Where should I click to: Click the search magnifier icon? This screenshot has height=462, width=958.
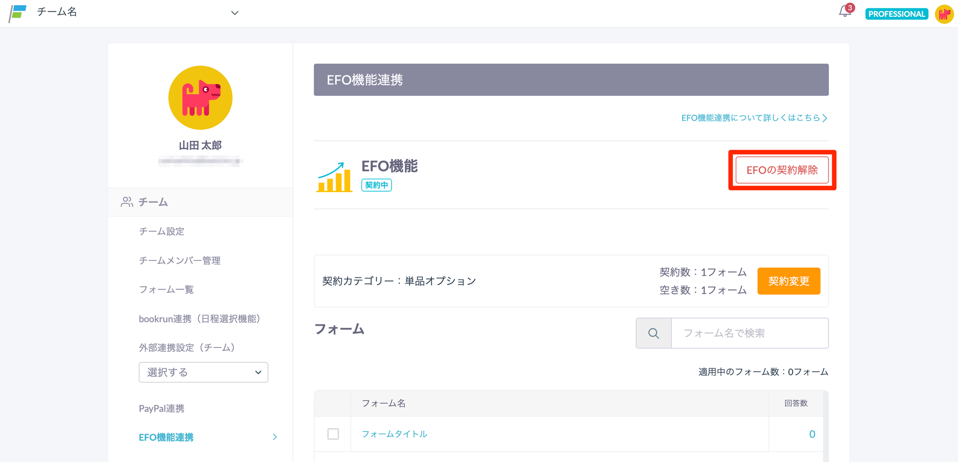(653, 333)
